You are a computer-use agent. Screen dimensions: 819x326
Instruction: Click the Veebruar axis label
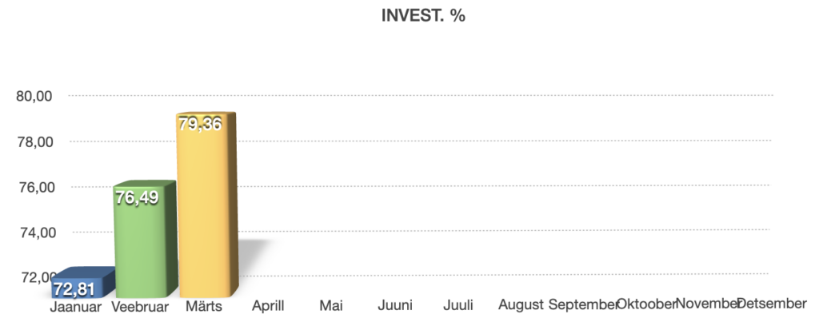[x=139, y=306]
